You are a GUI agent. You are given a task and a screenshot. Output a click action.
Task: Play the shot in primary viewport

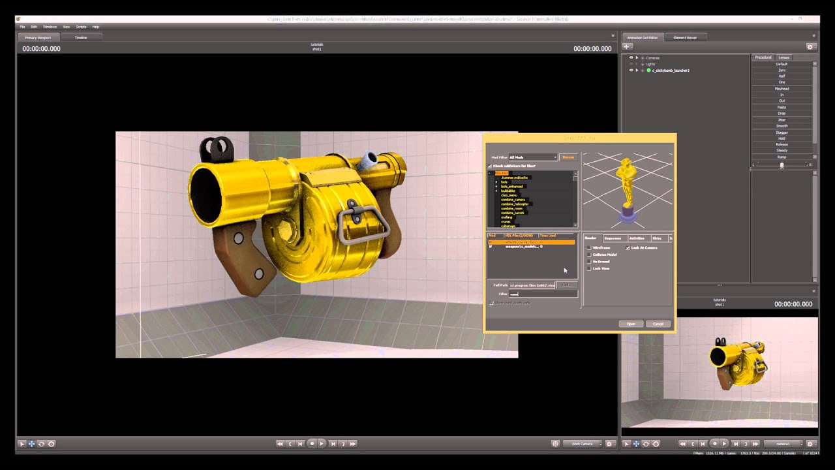(322, 443)
